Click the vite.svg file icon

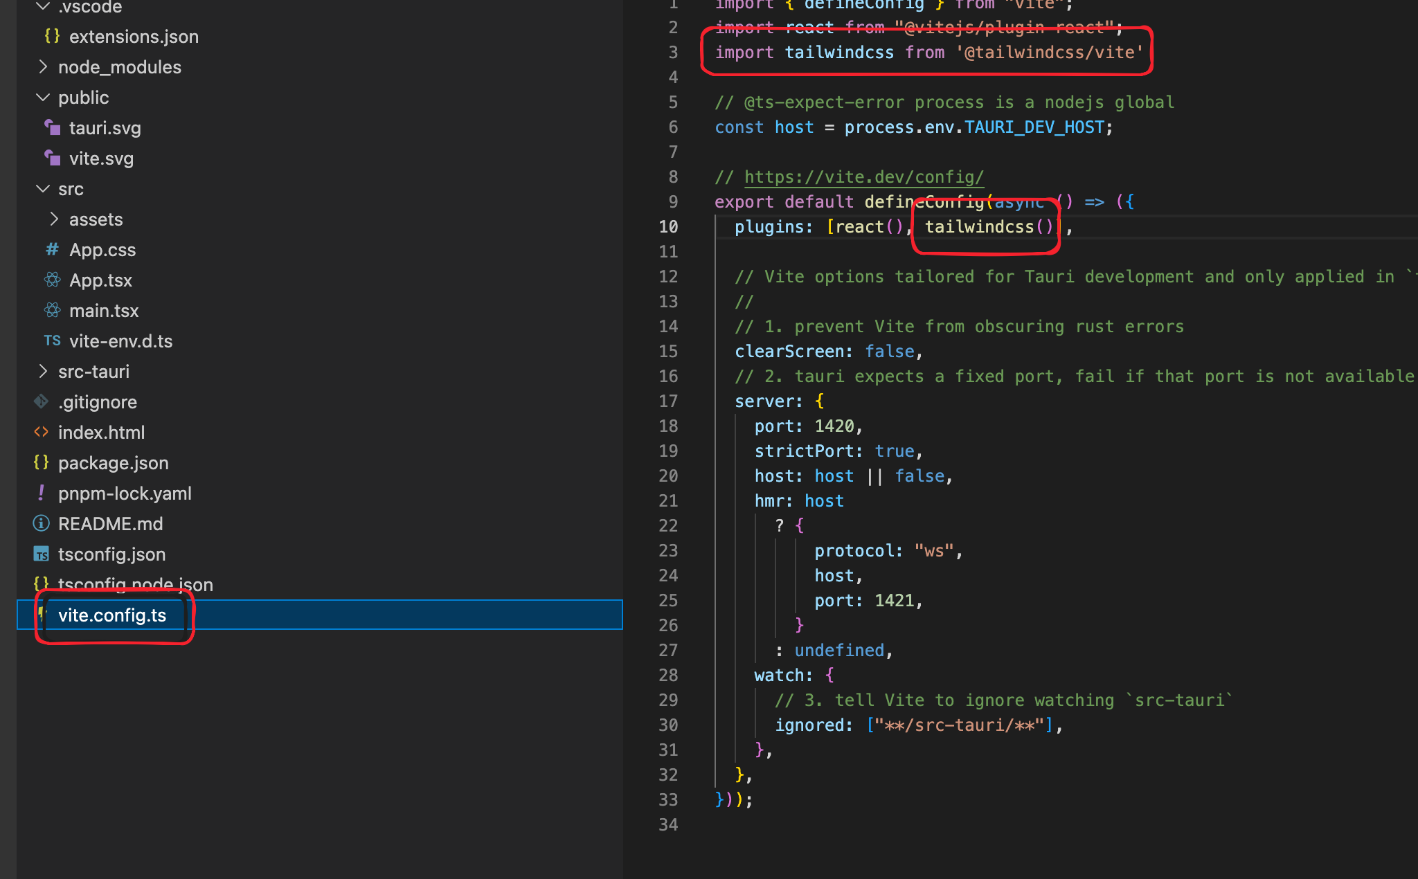click(x=53, y=158)
